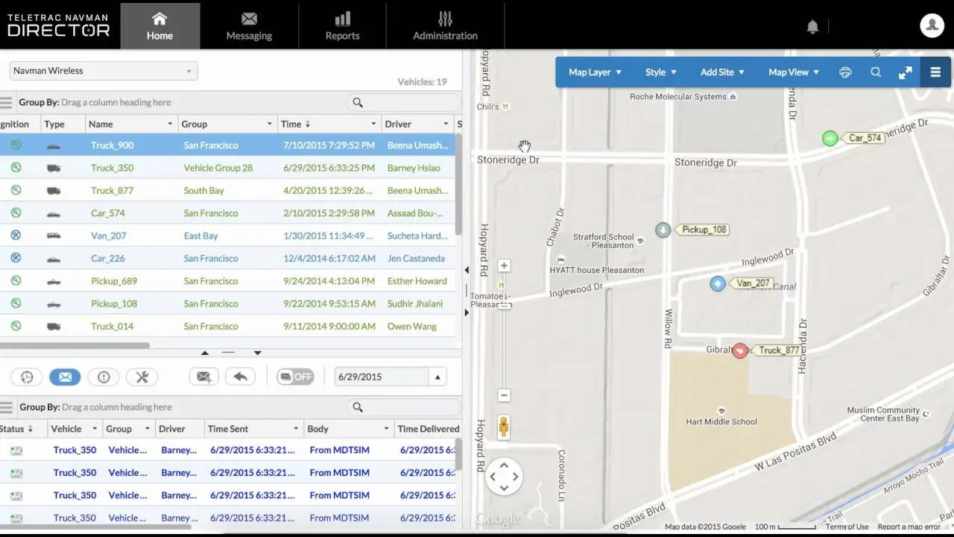This screenshot has height=537, width=954.
Task: Select the maintenance wrench icon
Action: 142,377
